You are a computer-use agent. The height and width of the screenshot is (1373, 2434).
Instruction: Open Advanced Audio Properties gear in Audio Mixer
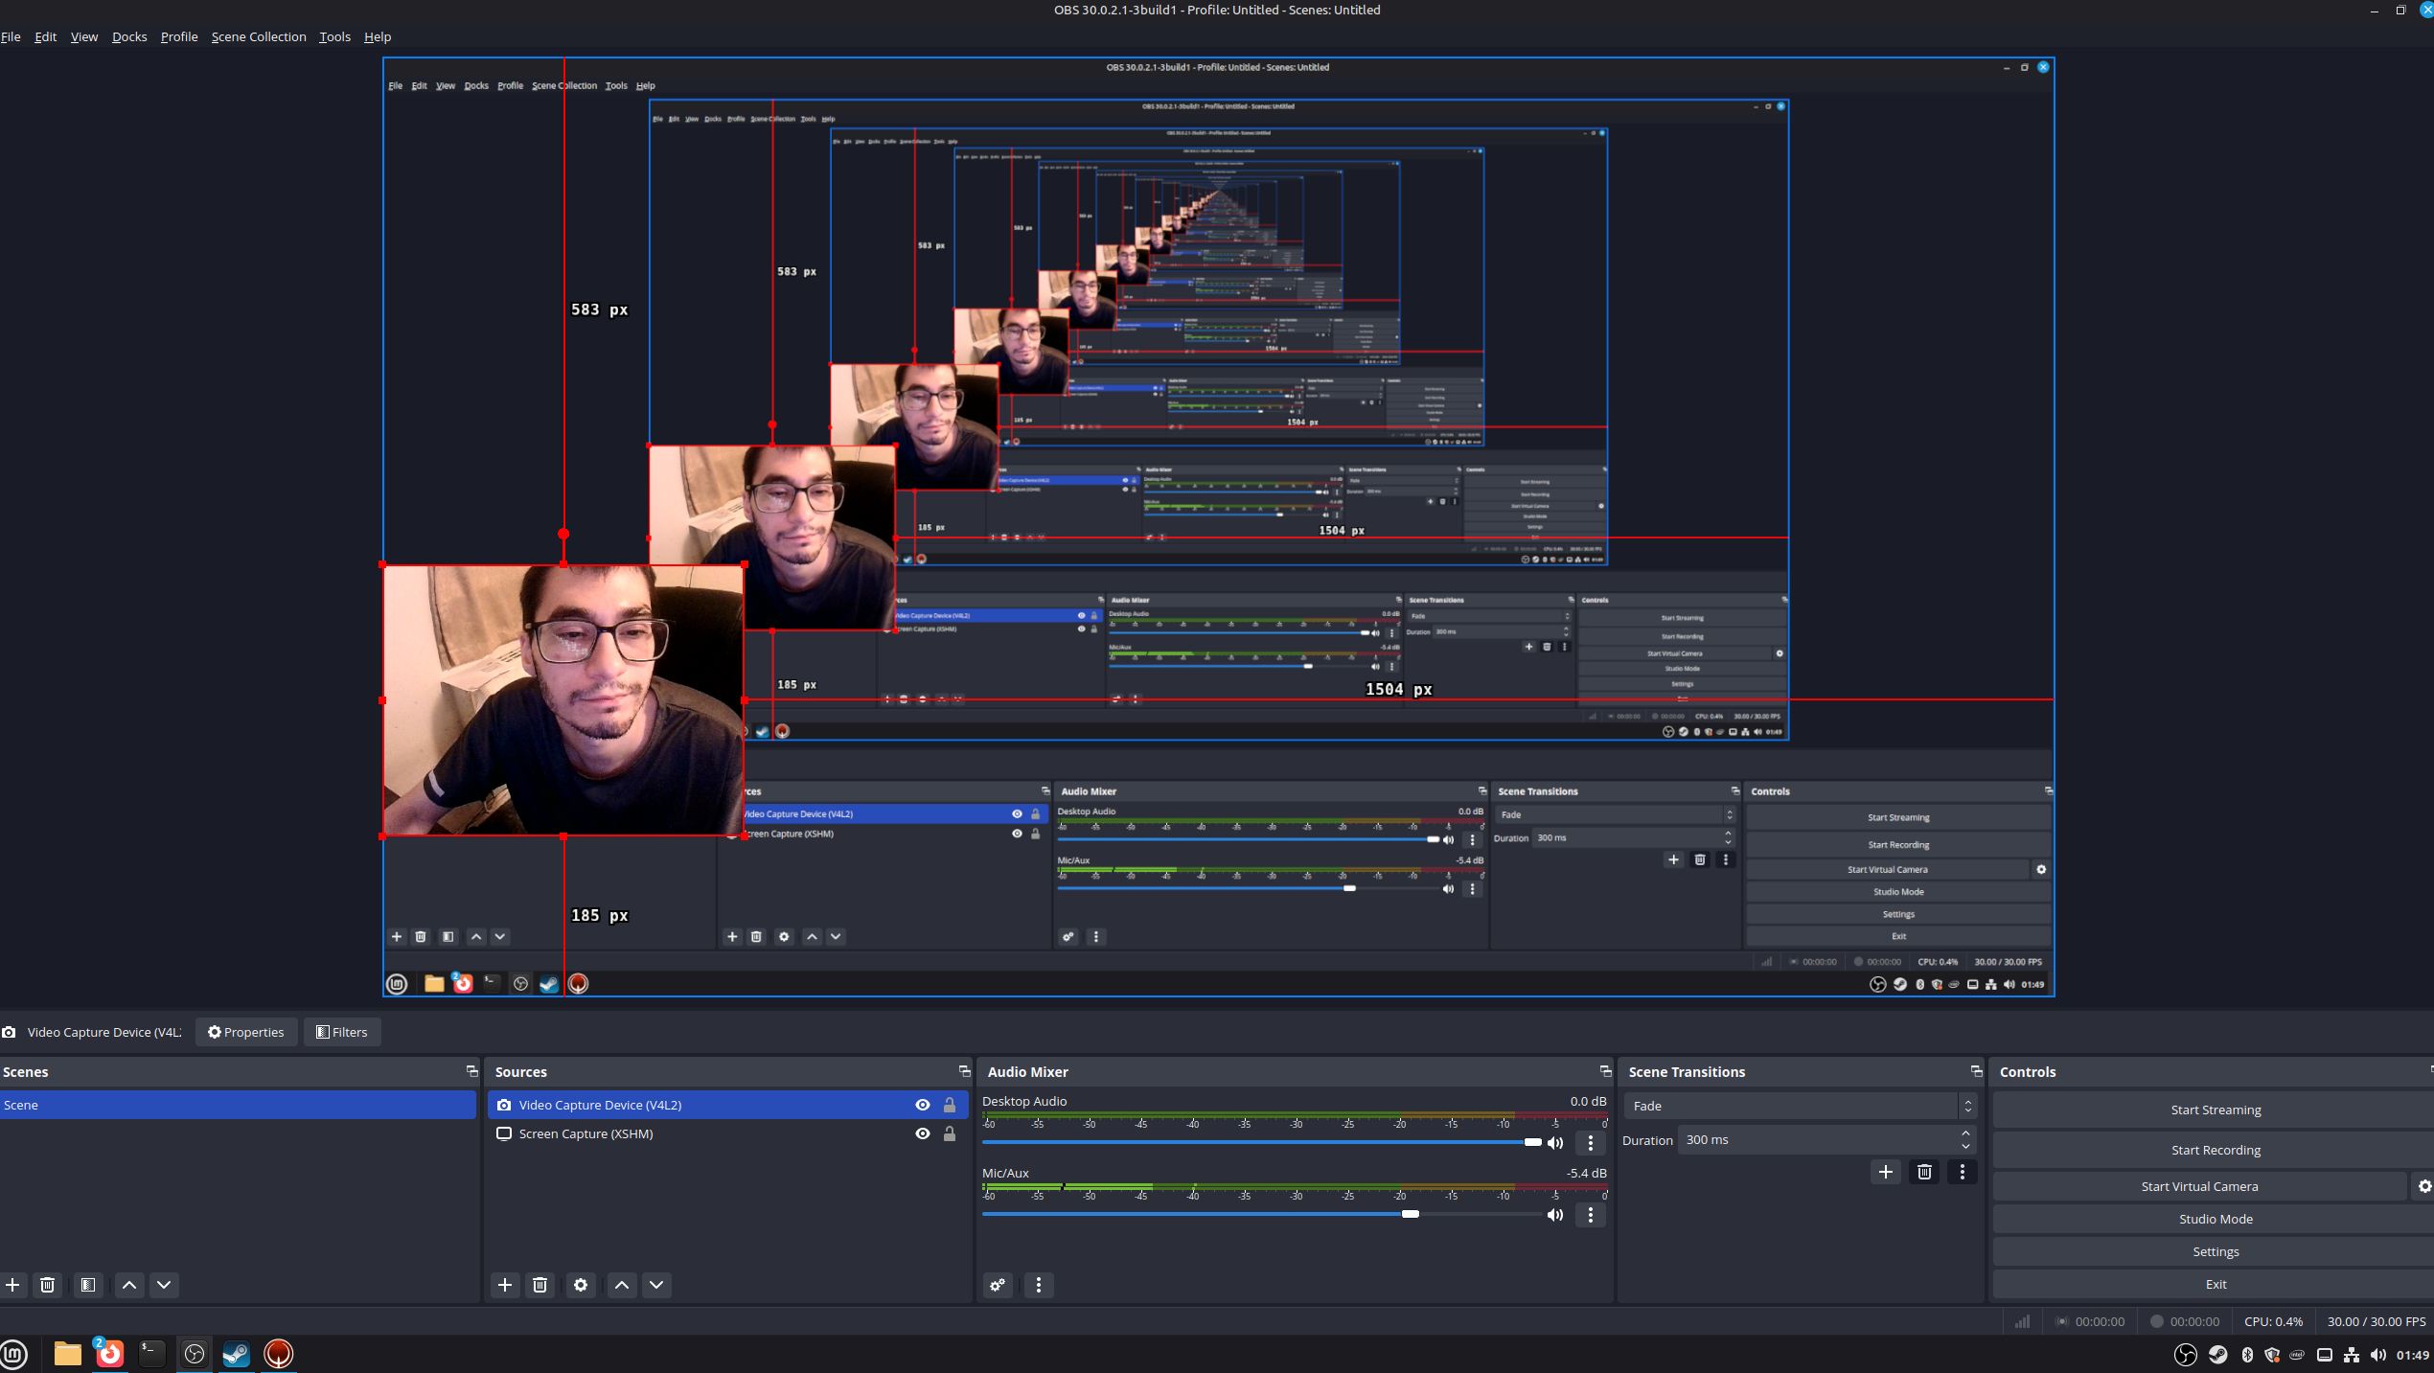[x=998, y=1285]
